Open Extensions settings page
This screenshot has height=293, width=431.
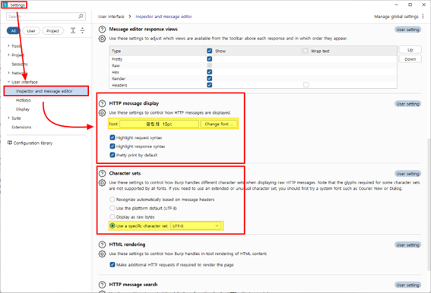(21, 127)
